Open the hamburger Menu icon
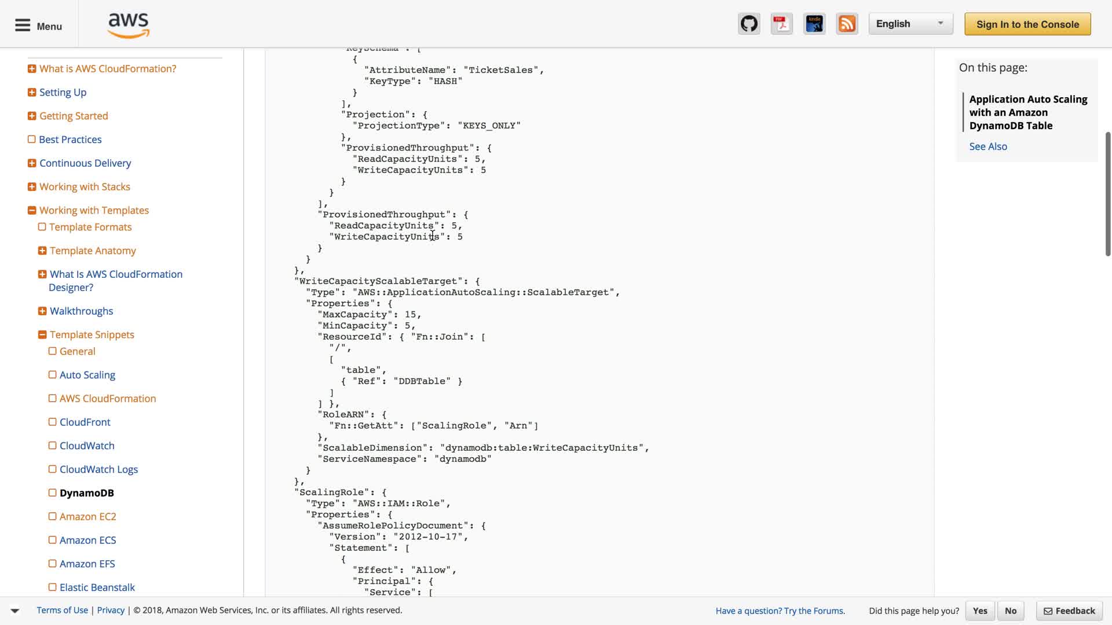 23,25
